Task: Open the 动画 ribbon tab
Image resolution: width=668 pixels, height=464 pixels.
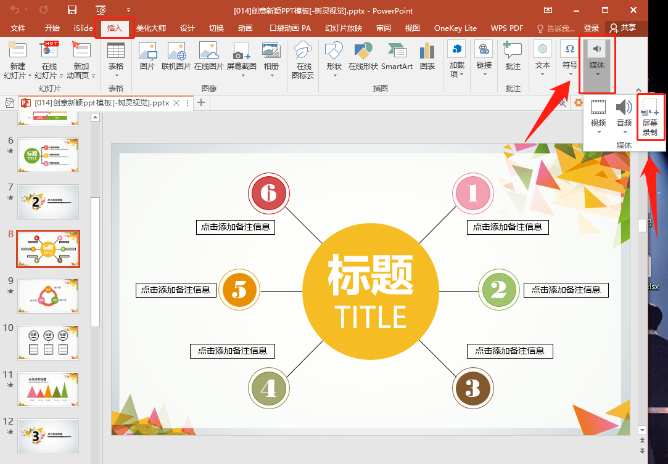Action: [245, 28]
